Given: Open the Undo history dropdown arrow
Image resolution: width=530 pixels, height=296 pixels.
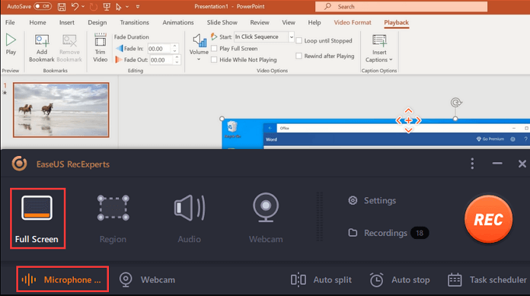Looking at the screenshot, I should 83,6.
